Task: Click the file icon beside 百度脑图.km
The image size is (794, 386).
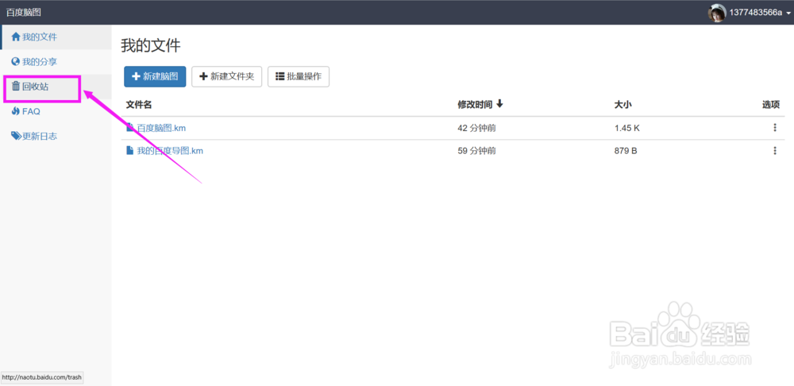Action: [129, 128]
